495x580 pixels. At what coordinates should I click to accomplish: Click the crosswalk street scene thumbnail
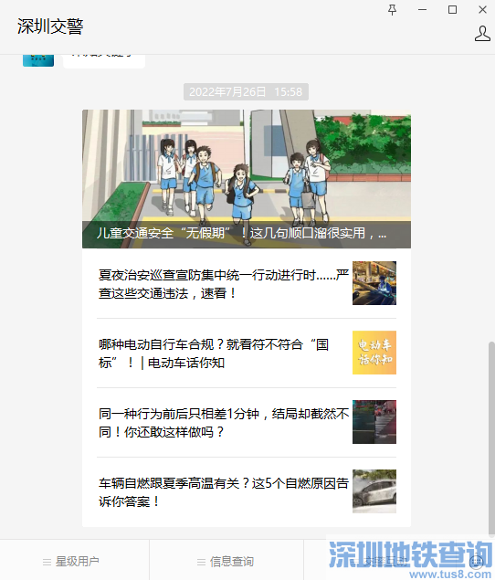374,422
